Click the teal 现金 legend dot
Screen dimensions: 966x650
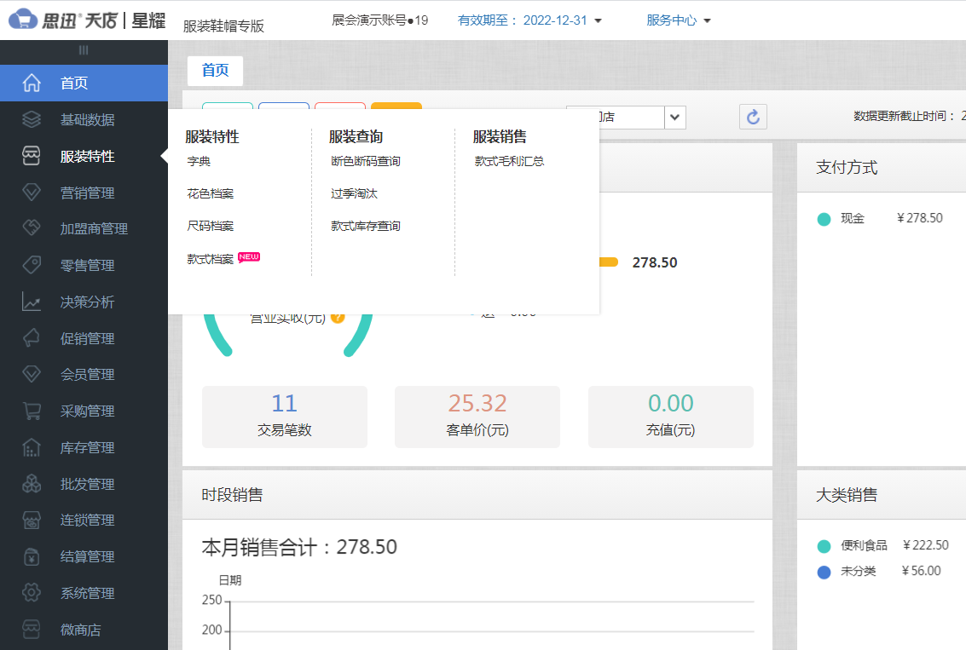pos(824,218)
